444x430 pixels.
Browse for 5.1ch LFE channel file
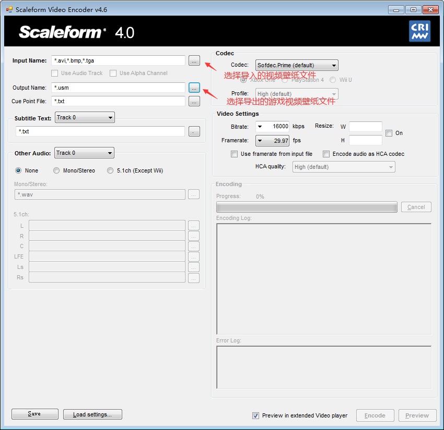(194, 256)
